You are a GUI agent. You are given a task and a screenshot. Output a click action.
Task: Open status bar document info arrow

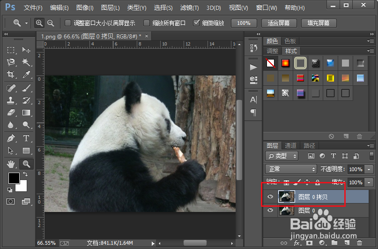coord(153,243)
